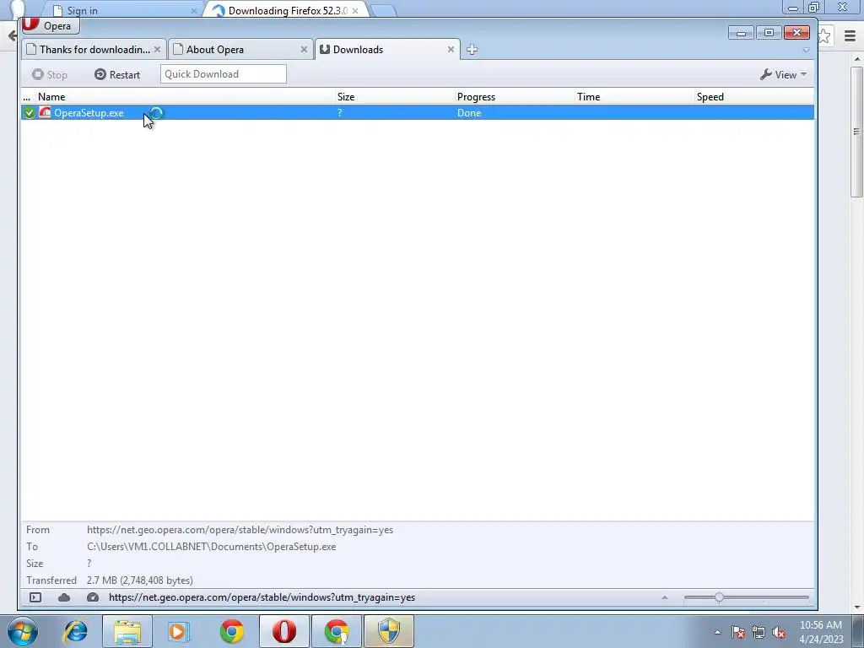This screenshot has height=648, width=864.
Task: Restart the selected download
Action: (x=116, y=74)
